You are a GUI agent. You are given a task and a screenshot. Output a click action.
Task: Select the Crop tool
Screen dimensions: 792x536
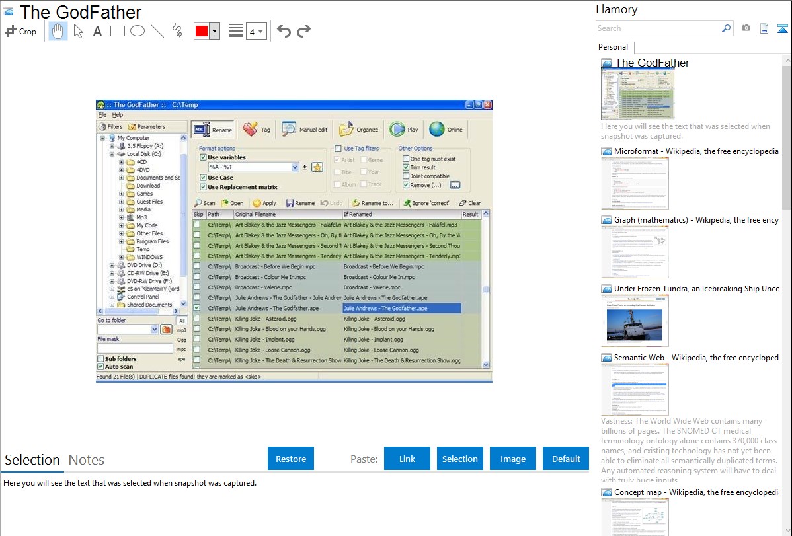(x=20, y=31)
